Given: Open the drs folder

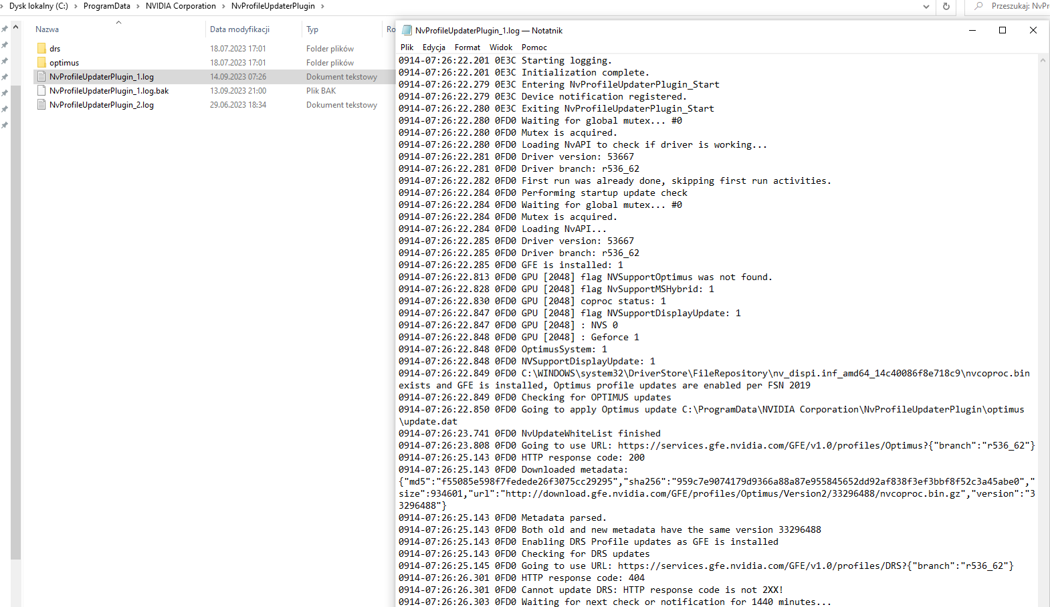Looking at the screenshot, I should pos(55,49).
